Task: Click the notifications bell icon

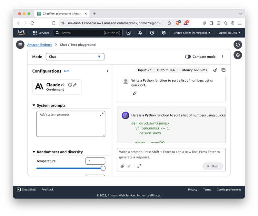Action: 140,33
